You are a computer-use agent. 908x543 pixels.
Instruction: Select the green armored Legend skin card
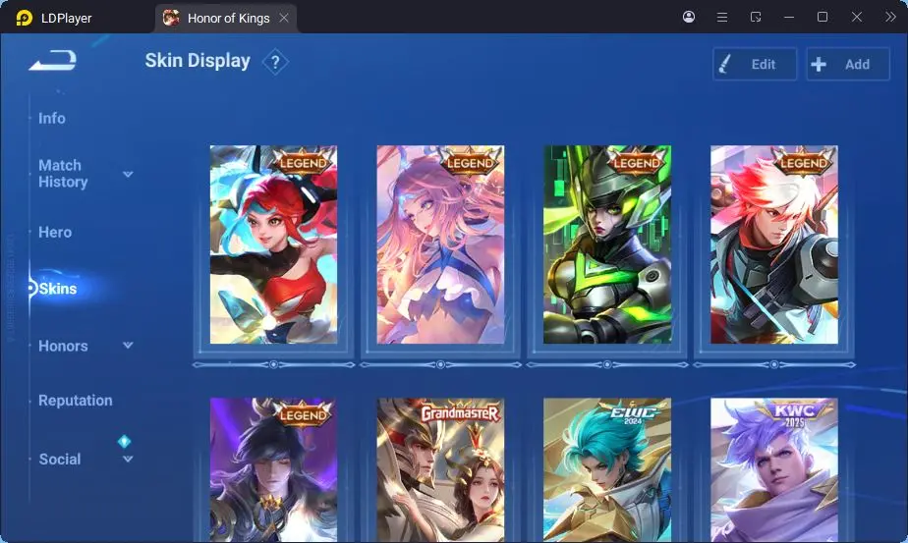point(607,244)
